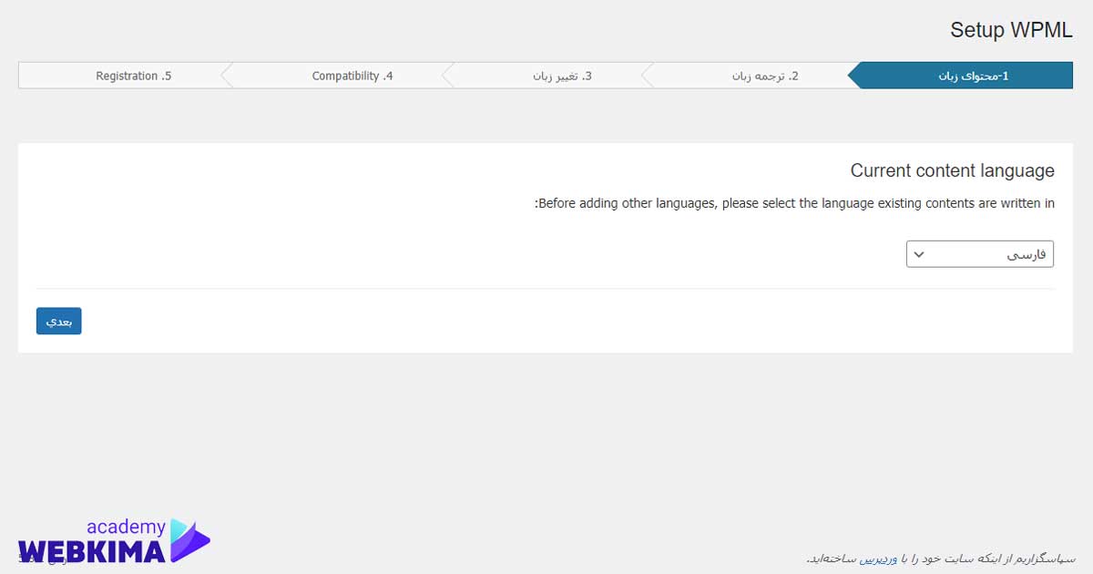The image size is (1093, 574).
Task: Click the سپاسگزاریم footer thank-you text
Action: click(941, 557)
